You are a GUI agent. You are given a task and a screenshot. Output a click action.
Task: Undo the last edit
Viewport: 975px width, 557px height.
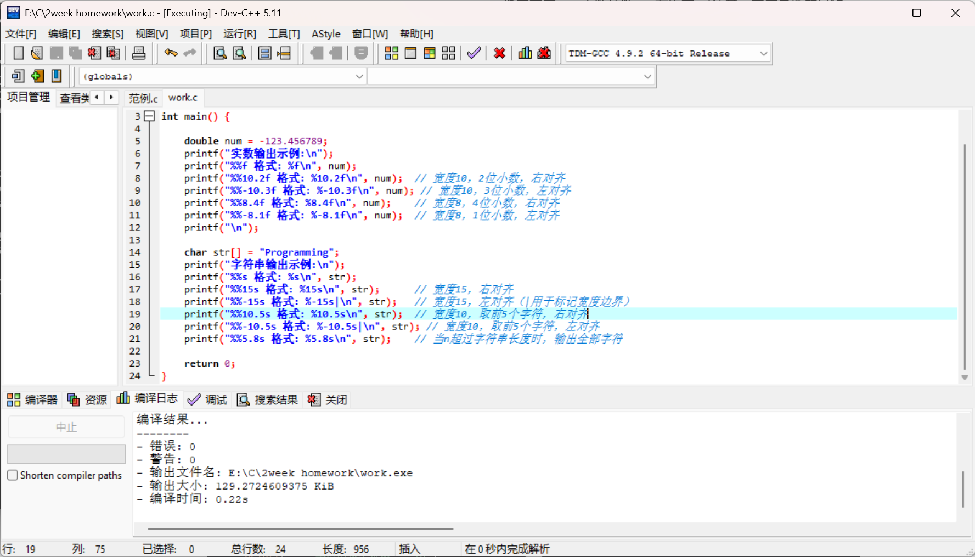pyautogui.click(x=171, y=53)
